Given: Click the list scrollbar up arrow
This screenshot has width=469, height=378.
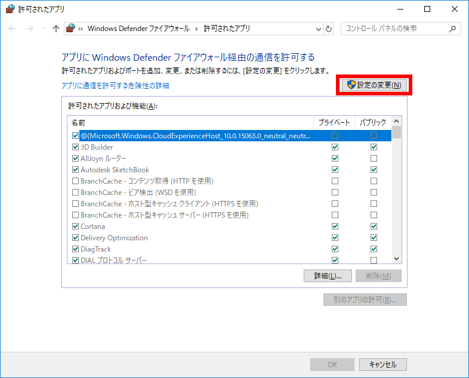Looking at the screenshot, I should (397, 121).
